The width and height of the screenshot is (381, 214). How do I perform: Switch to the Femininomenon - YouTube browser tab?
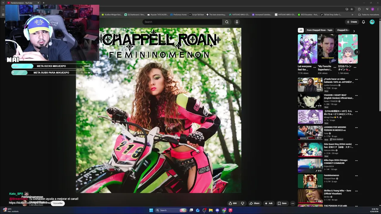[23, 3]
